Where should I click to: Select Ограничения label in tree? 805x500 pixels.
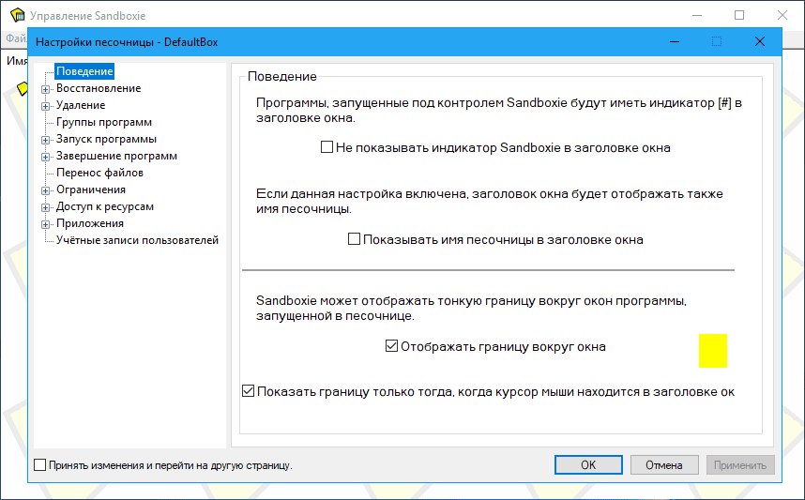91,189
